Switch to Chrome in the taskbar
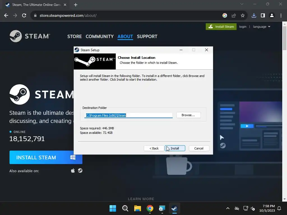 click(150, 208)
